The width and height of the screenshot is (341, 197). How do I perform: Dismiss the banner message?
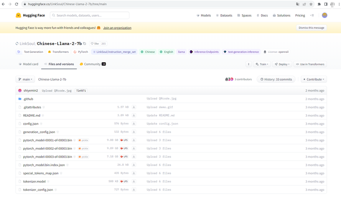(x=312, y=28)
